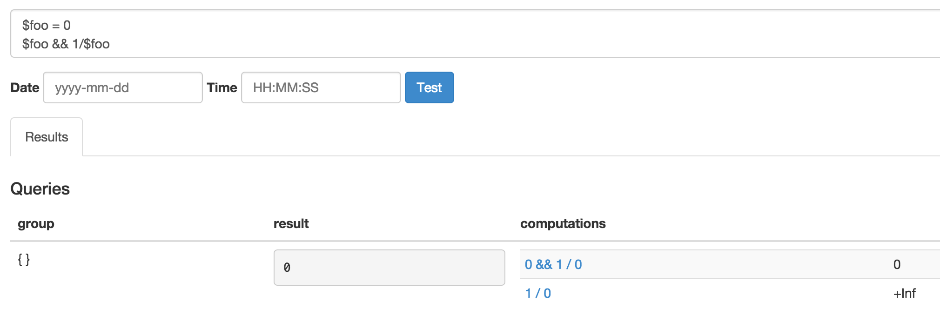Select the result box showing 0
The image size is (940, 309).
[x=389, y=268]
